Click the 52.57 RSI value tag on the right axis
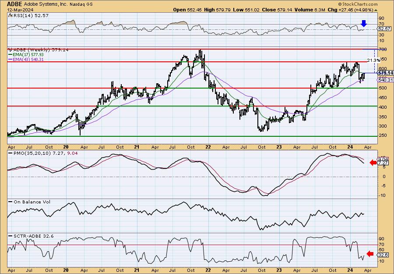The width and height of the screenshot is (394, 274). 384,29
